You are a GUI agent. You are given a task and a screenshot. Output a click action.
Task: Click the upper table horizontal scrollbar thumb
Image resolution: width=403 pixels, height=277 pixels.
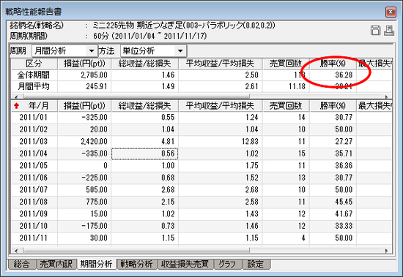tap(136, 96)
